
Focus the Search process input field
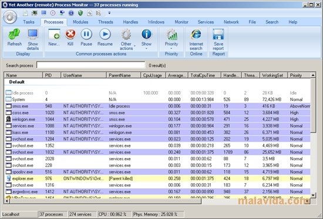tap(91, 65)
